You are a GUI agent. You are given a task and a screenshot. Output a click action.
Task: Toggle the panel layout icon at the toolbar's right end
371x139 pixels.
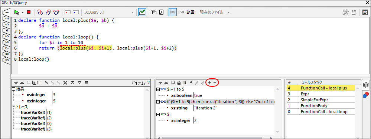(365, 12)
